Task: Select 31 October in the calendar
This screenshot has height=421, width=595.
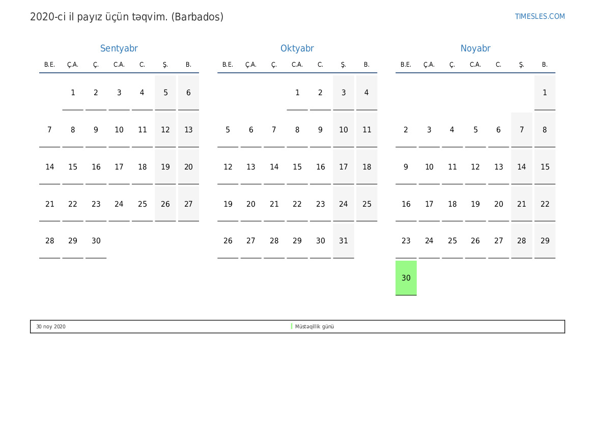Action: point(344,241)
